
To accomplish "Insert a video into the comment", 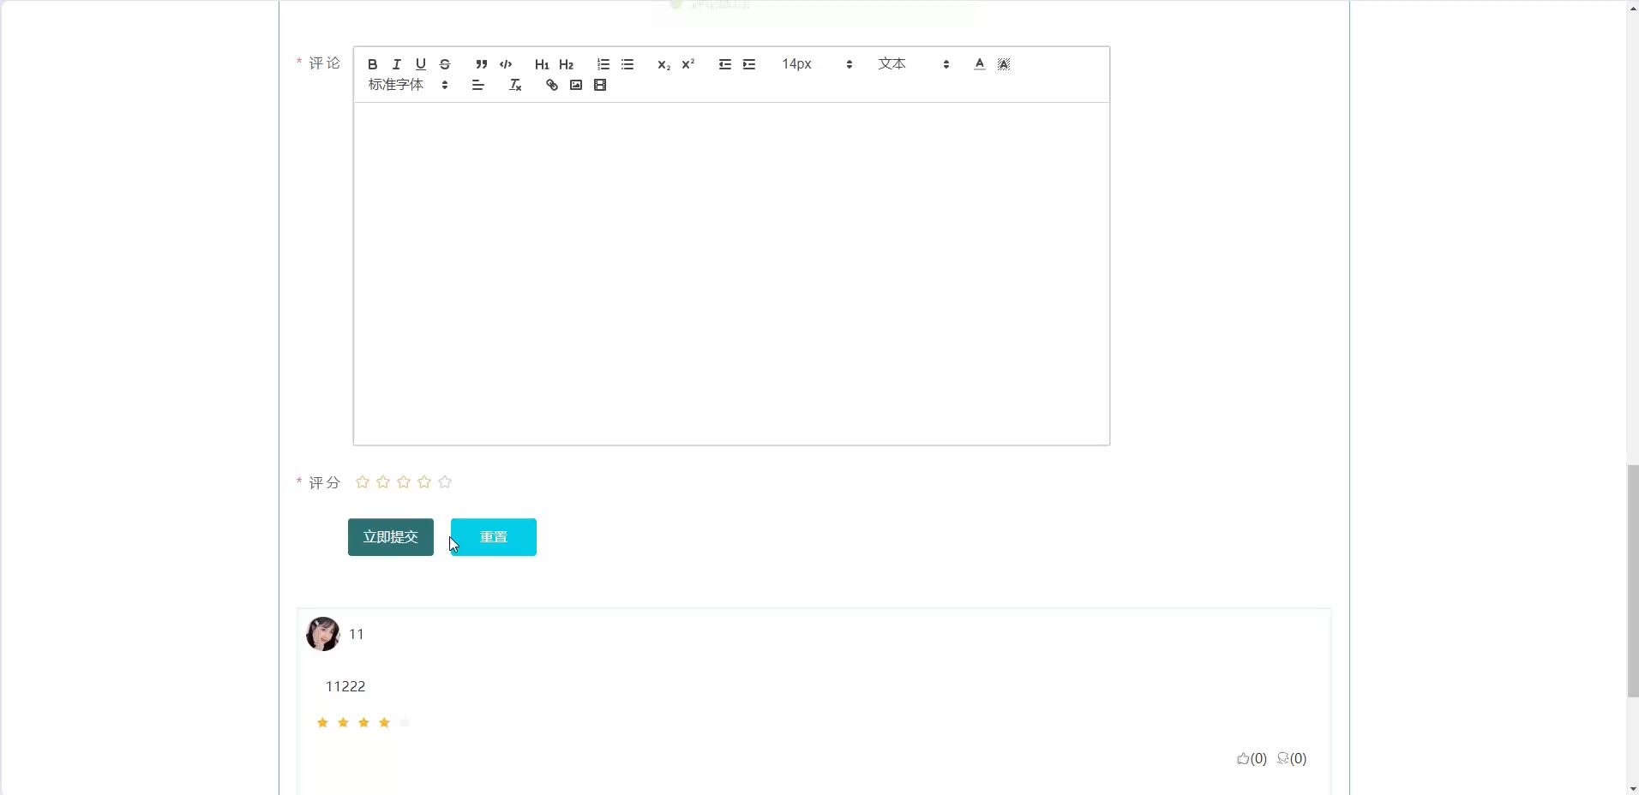I will point(600,85).
